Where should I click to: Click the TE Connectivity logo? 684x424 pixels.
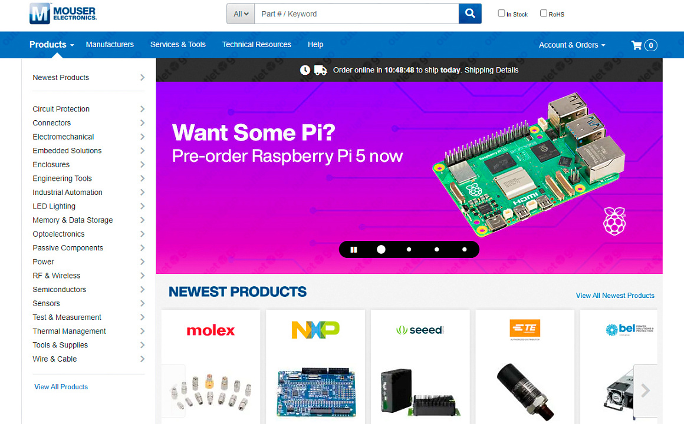click(x=525, y=329)
